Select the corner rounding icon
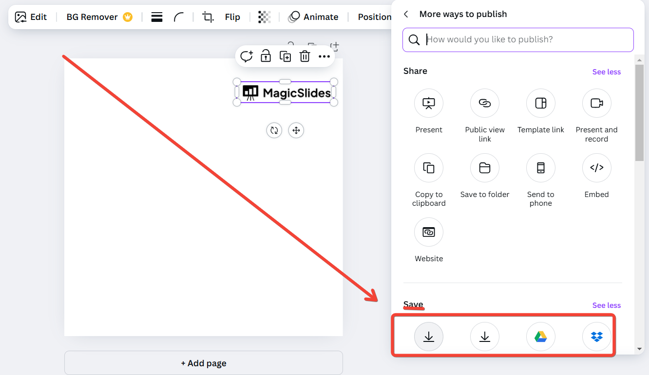This screenshot has height=375, width=649. tap(179, 17)
